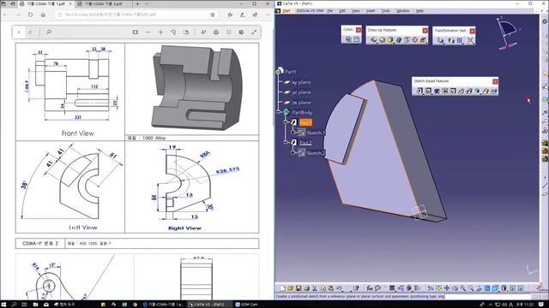Select the Rib tool in Sketch-Based Features
The height and width of the screenshot is (308, 549).
[462, 92]
